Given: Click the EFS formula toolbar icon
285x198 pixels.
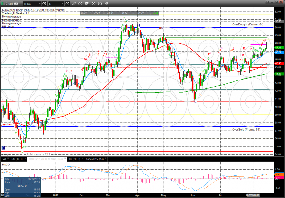Looking at the screenshot, I should (87, 4).
